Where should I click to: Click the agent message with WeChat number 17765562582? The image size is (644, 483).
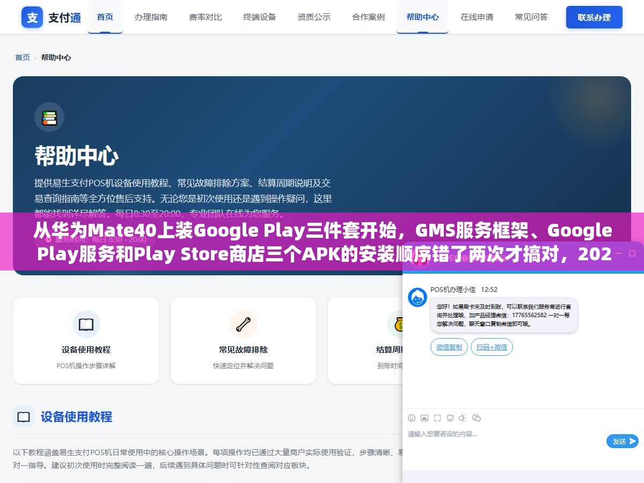coord(504,315)
